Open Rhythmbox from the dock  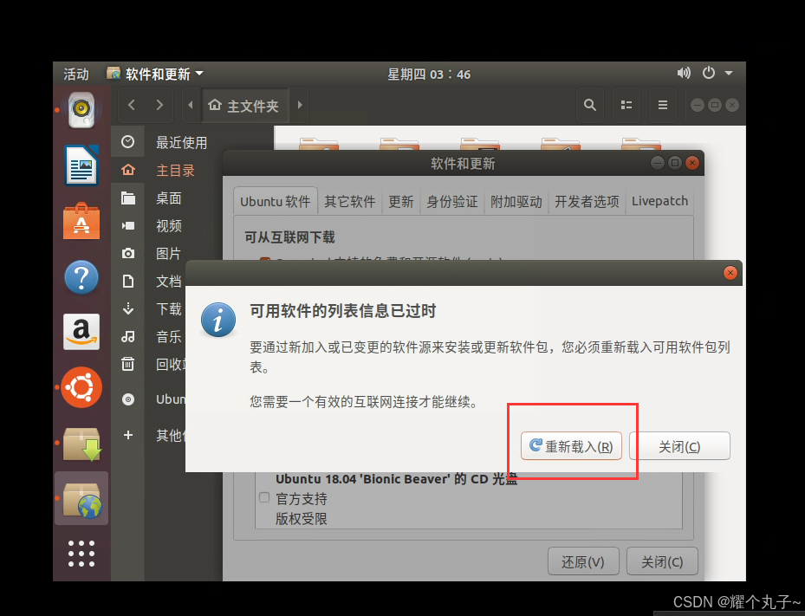coord(81,110)
